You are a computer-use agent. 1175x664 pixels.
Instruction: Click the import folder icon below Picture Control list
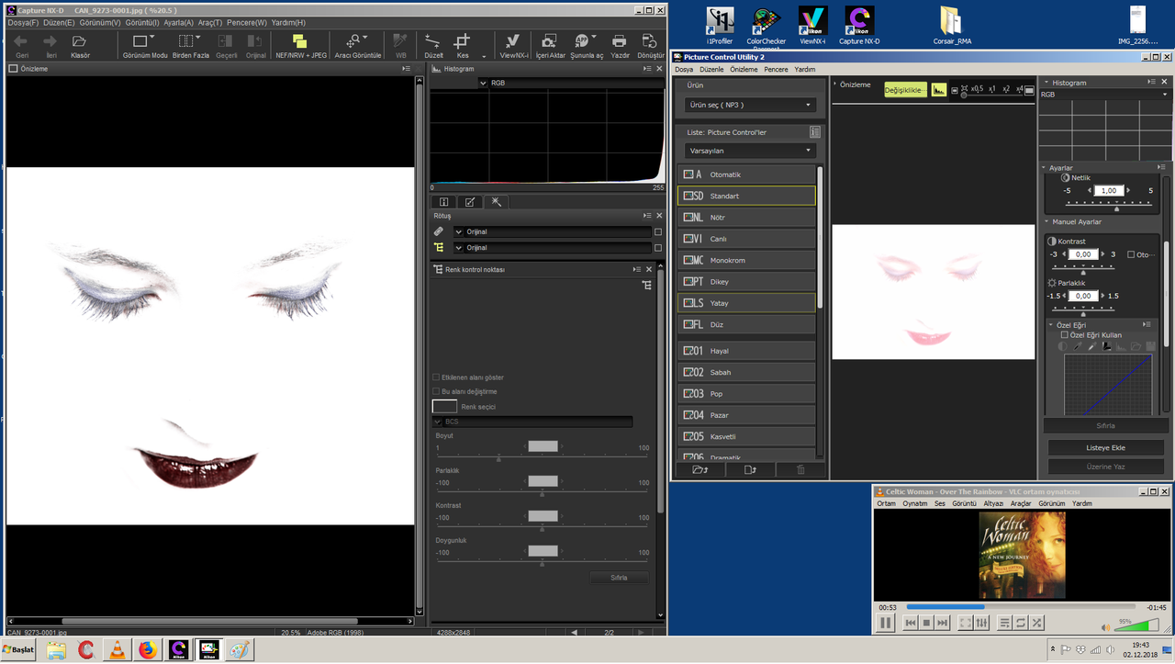pyautogui.click(x=699, y=469)
